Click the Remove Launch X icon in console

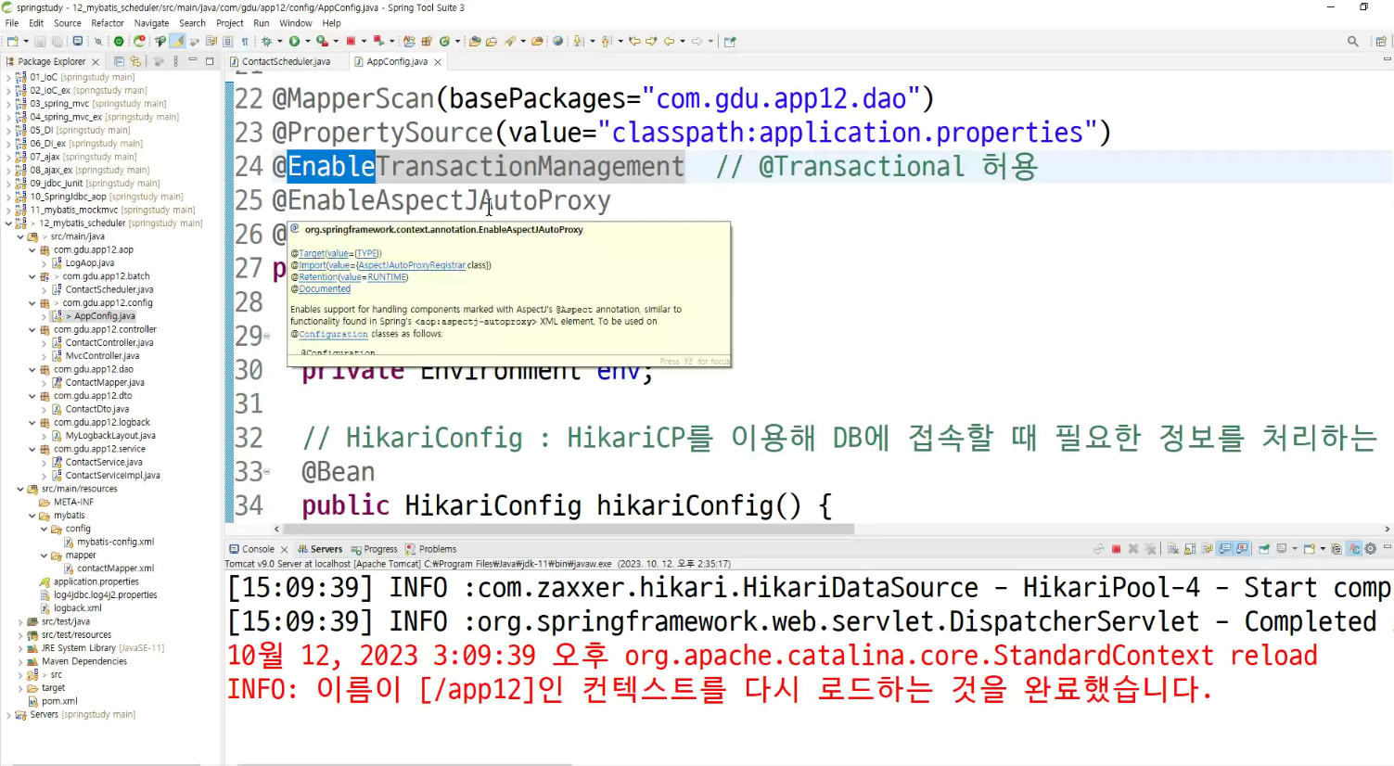[x=1133, y=549]
